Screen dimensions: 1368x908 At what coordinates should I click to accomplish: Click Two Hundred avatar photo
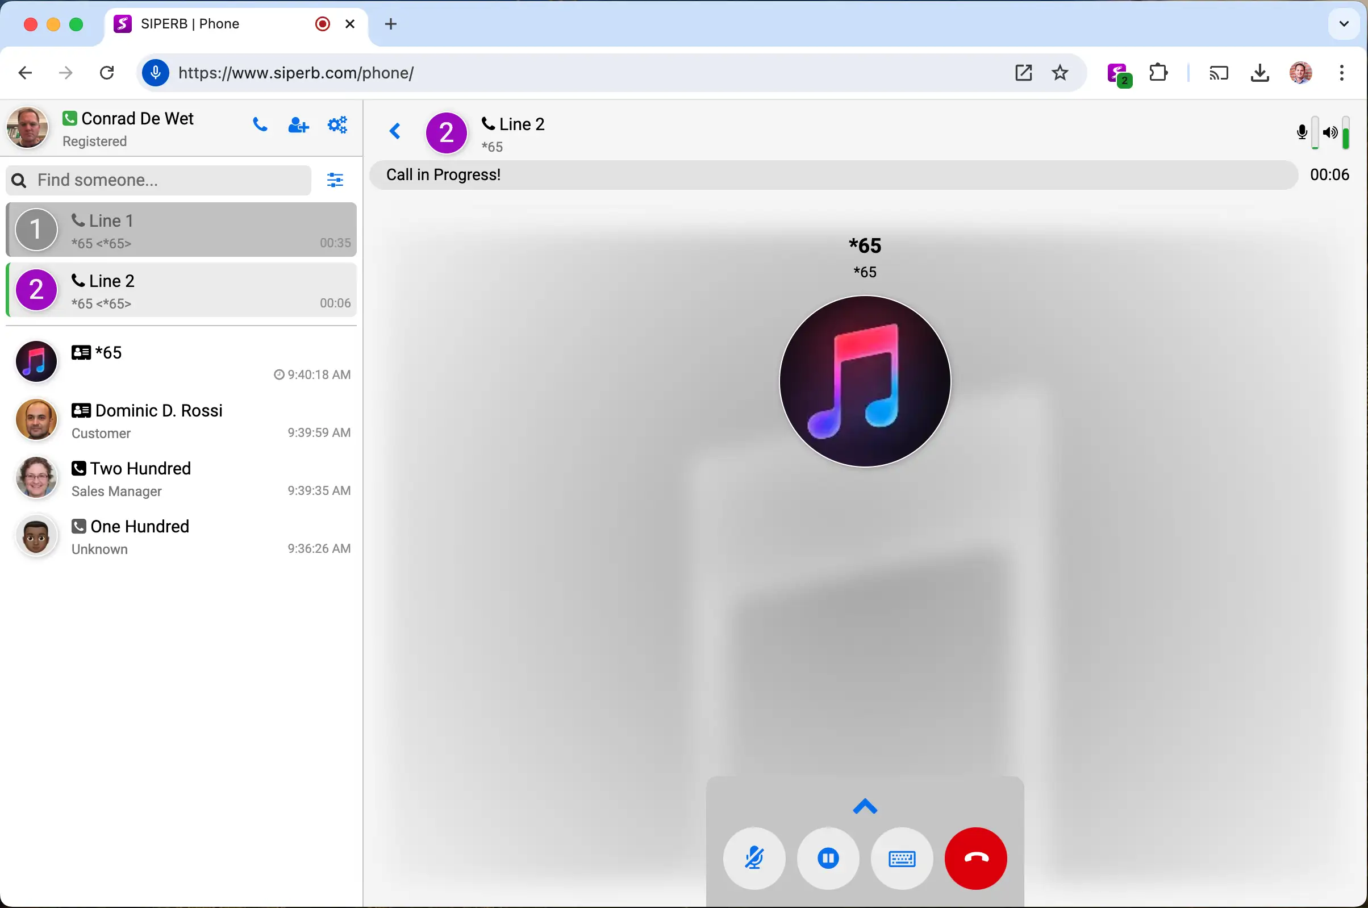pos(36,478)
